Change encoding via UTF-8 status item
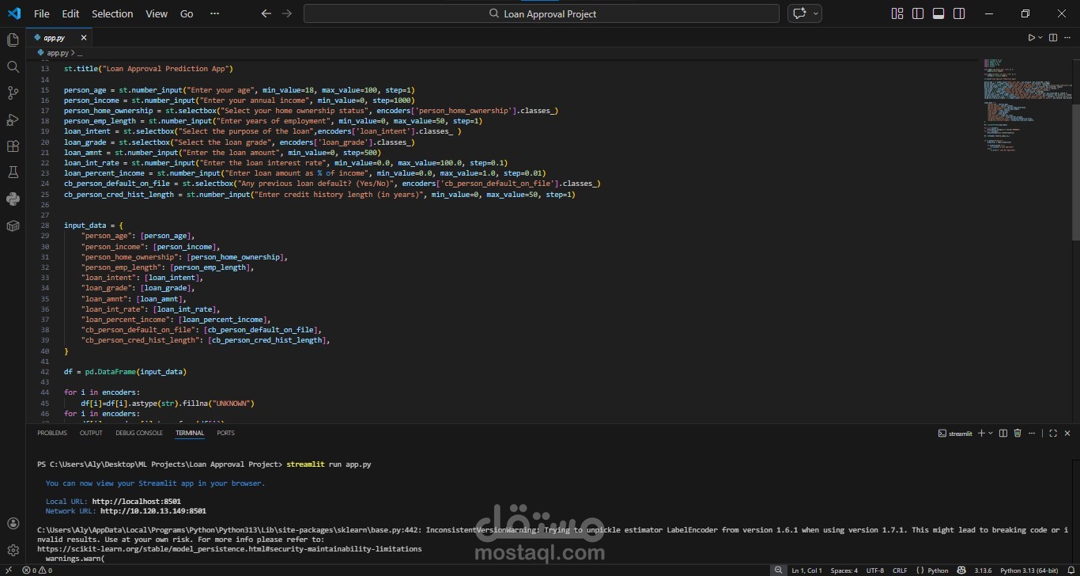 click(875, 570)
